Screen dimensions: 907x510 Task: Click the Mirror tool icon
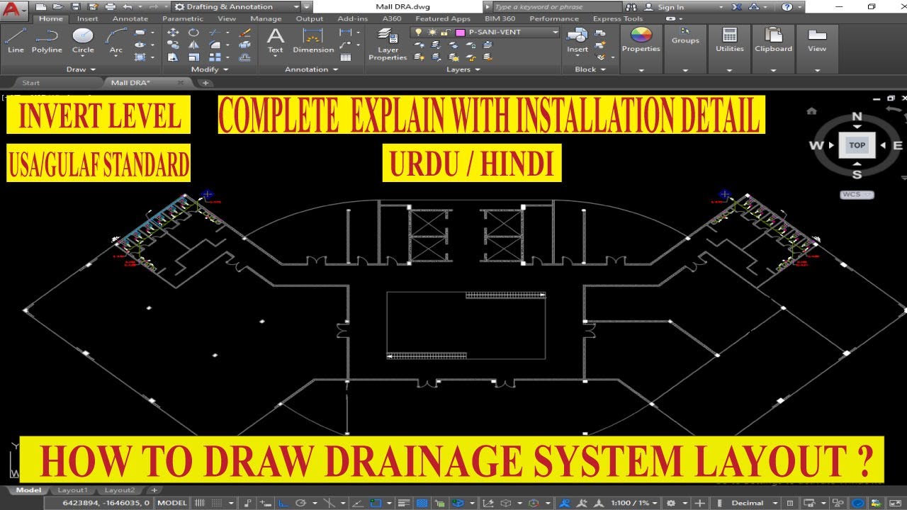pyautogui.click(x=193, y=45)
